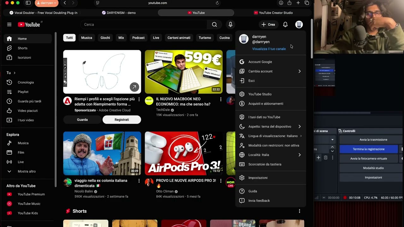The width and height of the screenshot is (404, 227).
Task: Click the Registrati button on the Adobe ad
Action: tap(122, 120)
